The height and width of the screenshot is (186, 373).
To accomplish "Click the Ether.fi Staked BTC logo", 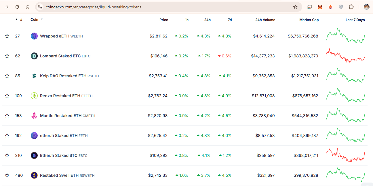I will click(34, 155).
